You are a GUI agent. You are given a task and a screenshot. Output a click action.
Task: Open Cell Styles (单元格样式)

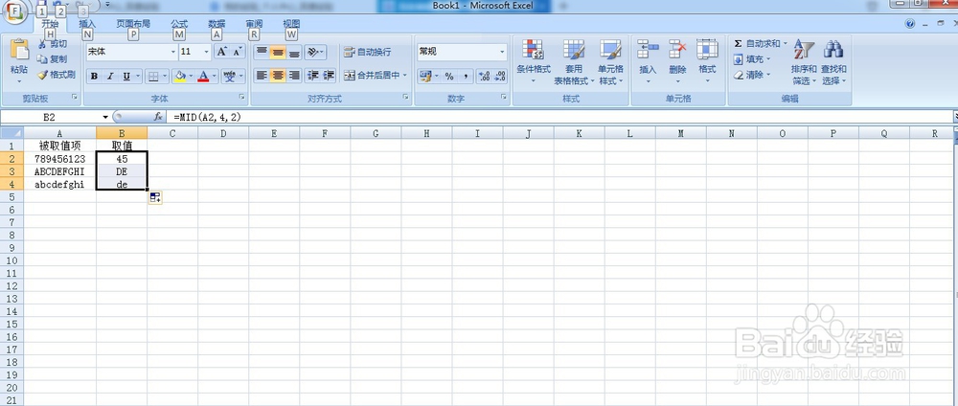(610, 61)
